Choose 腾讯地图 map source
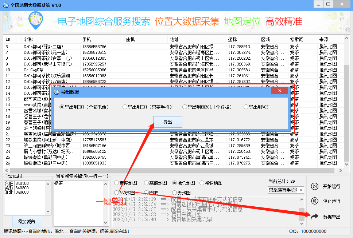Screen dimensions: 353x238 click(183, 183)
